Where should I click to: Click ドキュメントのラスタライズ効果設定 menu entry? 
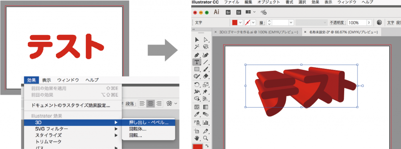(71, 105)
